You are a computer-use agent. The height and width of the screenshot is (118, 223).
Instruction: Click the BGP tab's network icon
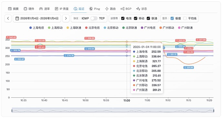click(122, 9)
